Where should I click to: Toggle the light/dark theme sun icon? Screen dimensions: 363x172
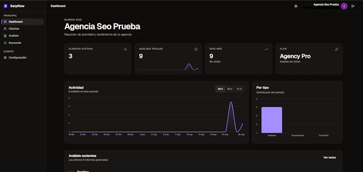tap(296, 6)
